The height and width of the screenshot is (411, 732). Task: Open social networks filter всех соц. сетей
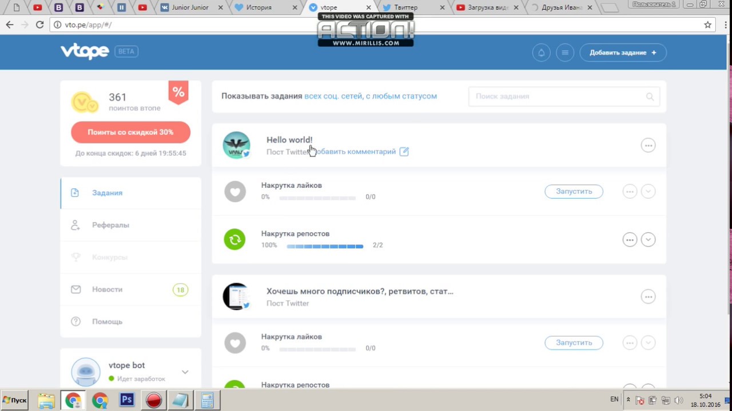[x=333, y=96]
